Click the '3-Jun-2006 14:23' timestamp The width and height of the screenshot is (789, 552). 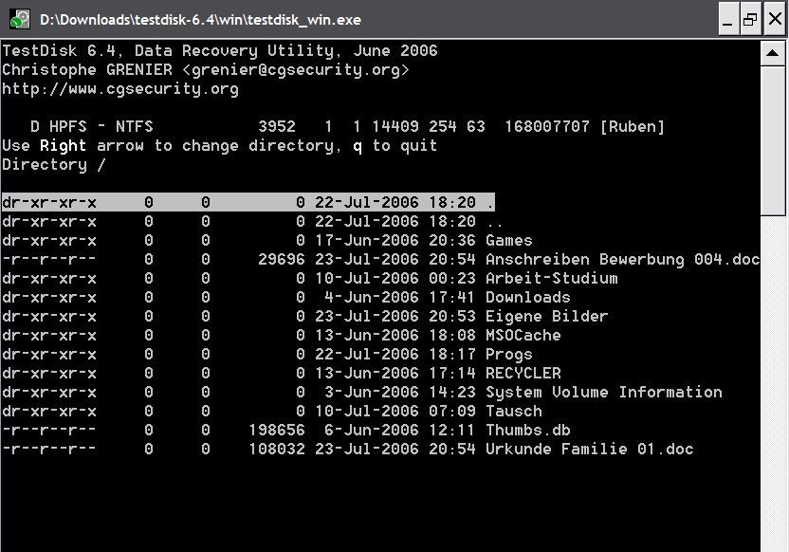click(x=399, y=392)
